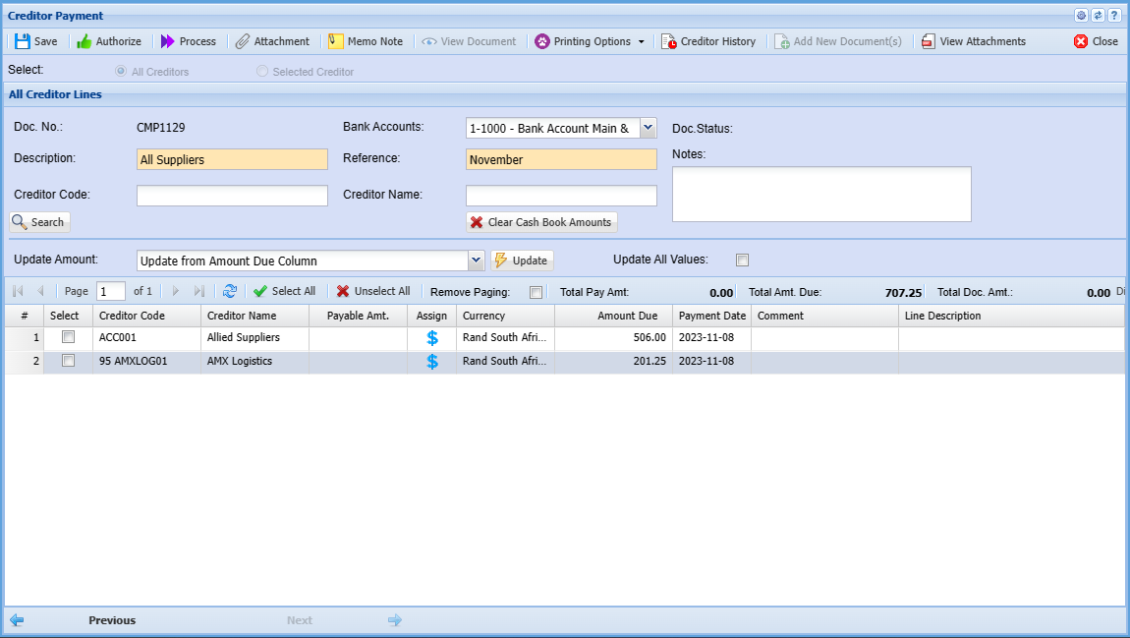Screen dimensions: 1130x638
Task: Sort by the Amount Due column header
Action: [x=613, y=316]
